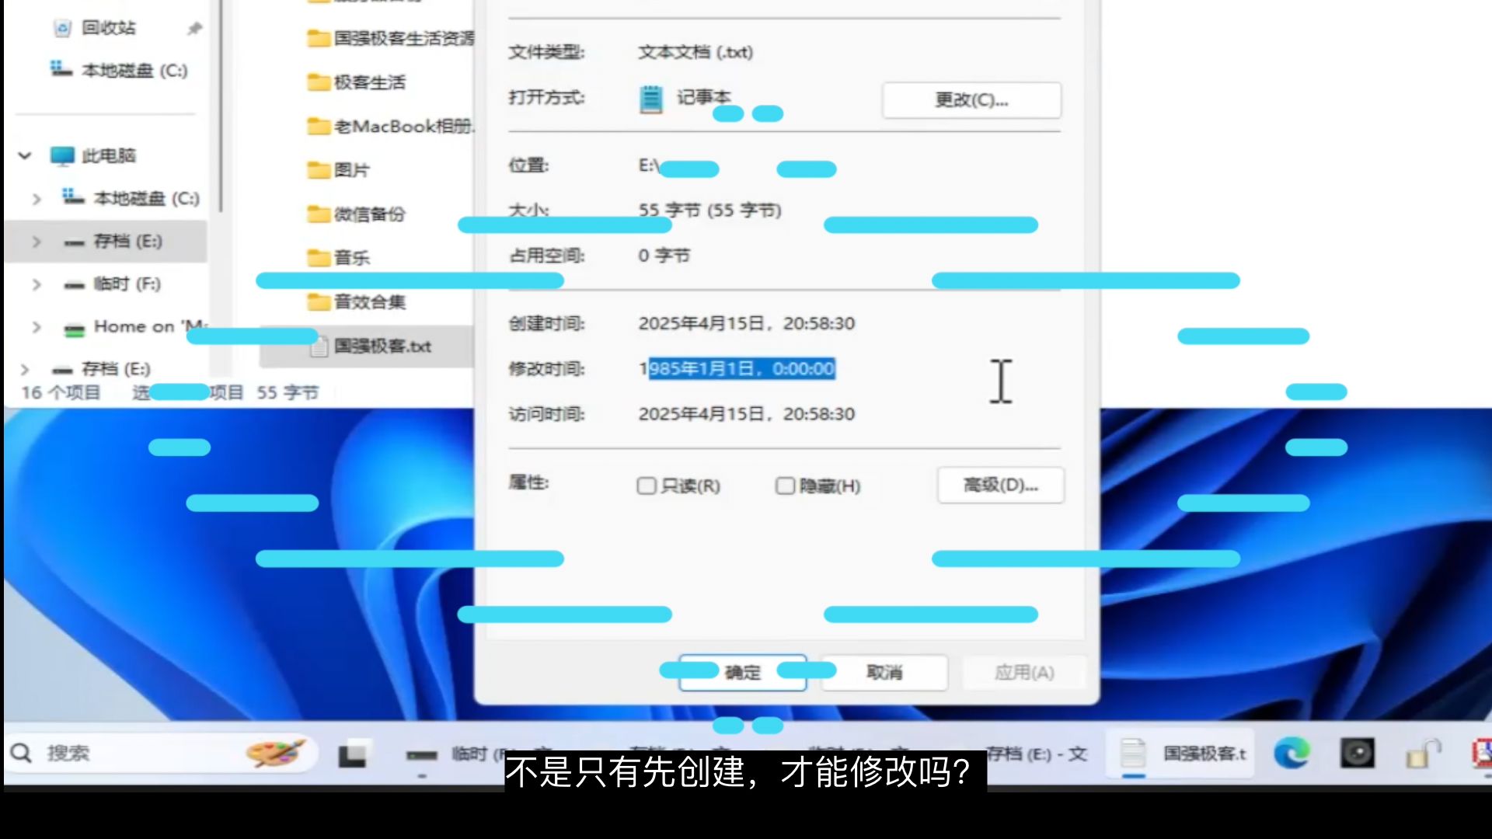This screenshot has height=839, width=1492.
Task: Click the pinned Local Disk (C:) icon
Action: click(61, 69)
